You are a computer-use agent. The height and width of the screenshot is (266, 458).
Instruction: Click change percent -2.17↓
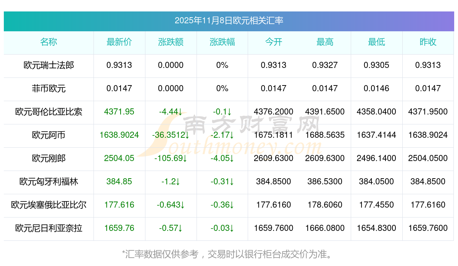point(222,135)
